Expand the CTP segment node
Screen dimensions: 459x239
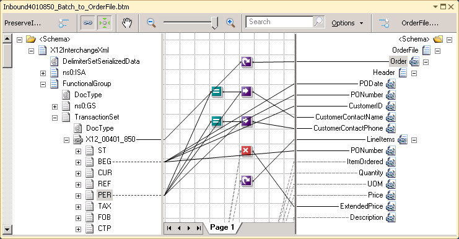point(78,229)
